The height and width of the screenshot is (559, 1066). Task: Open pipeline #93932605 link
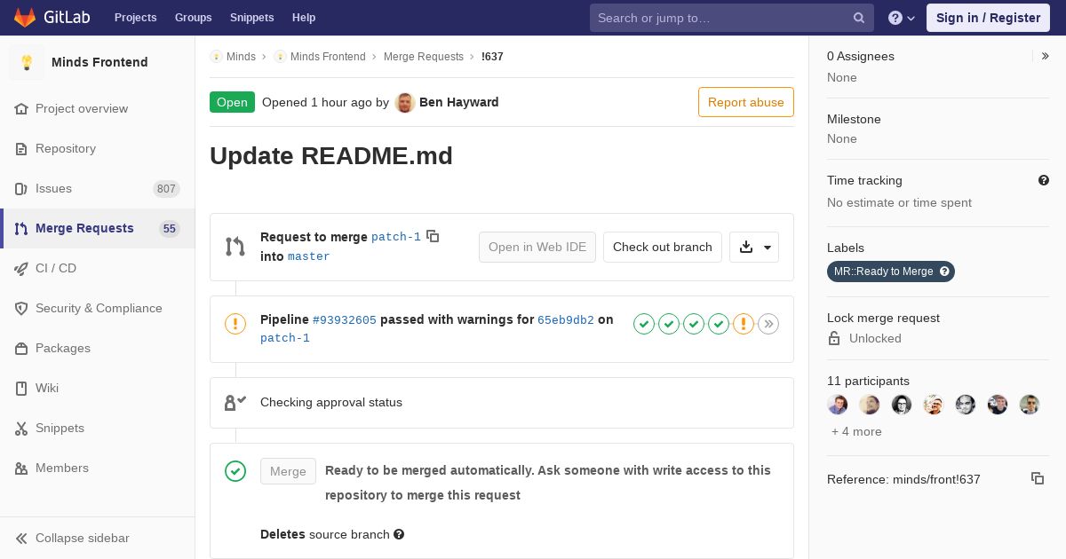point(345,319)
